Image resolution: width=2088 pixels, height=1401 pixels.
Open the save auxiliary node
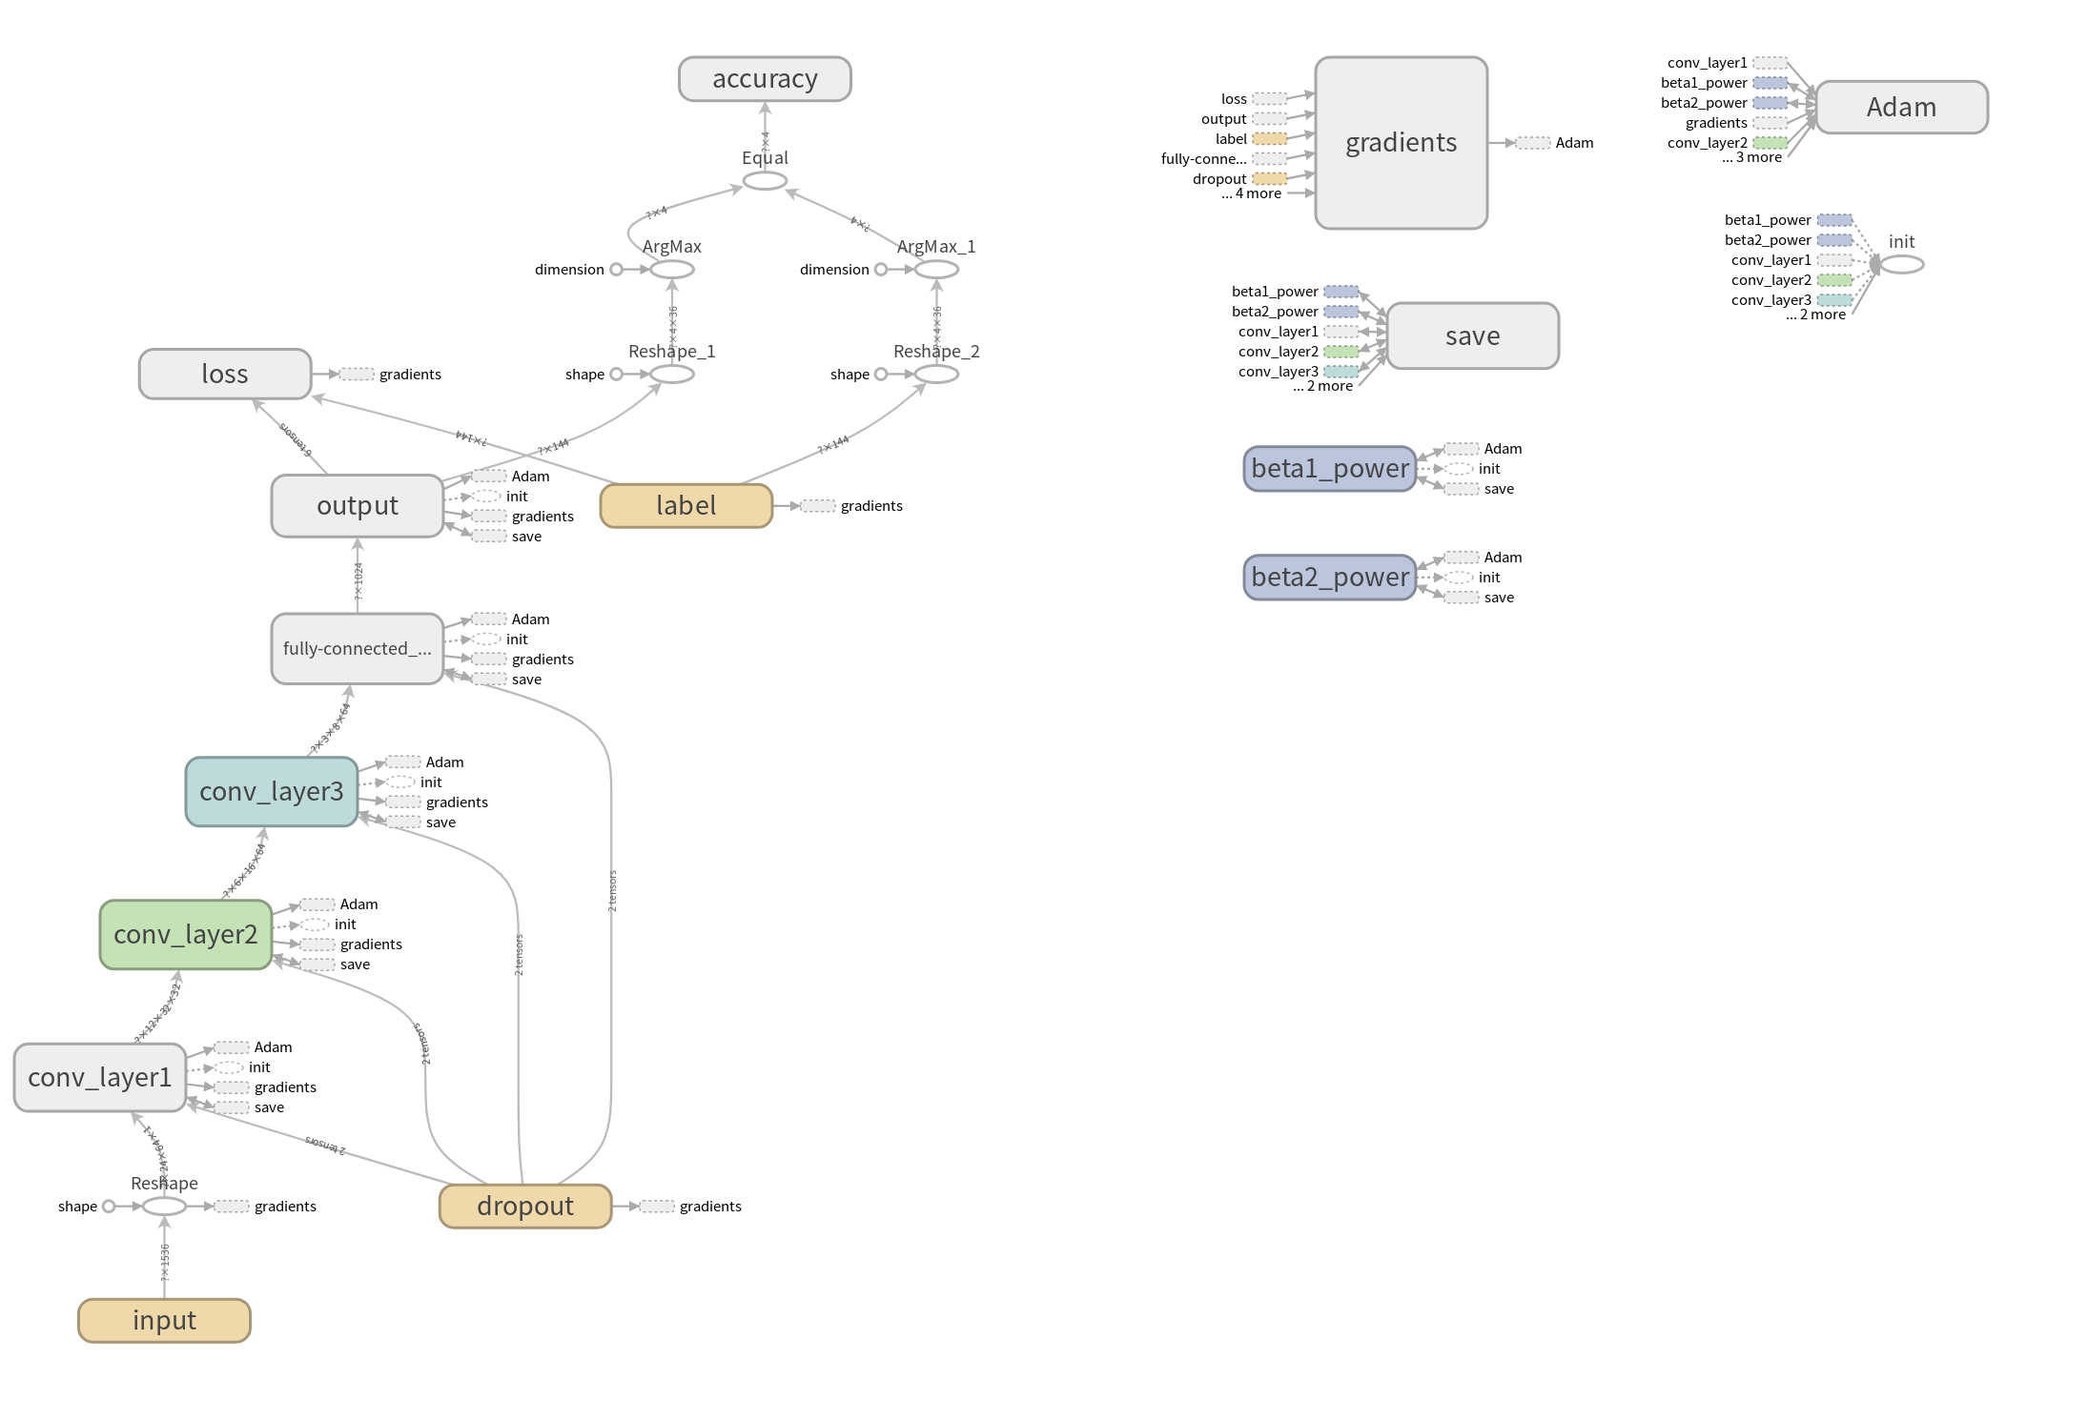1473,335
